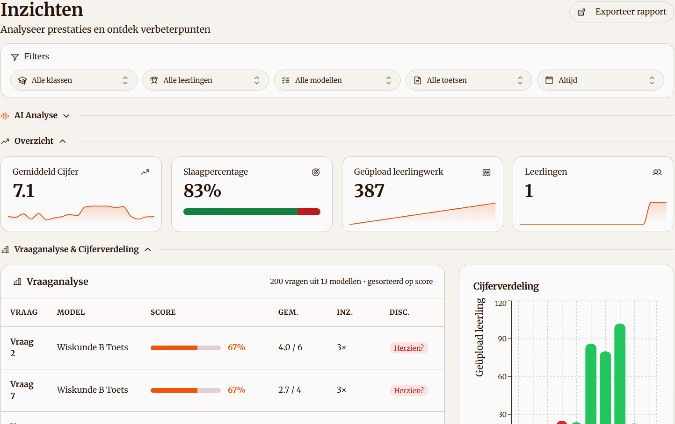675x424 pixels.
Task: Click the Exporteer rapport button
Action: tap(621, 12)
